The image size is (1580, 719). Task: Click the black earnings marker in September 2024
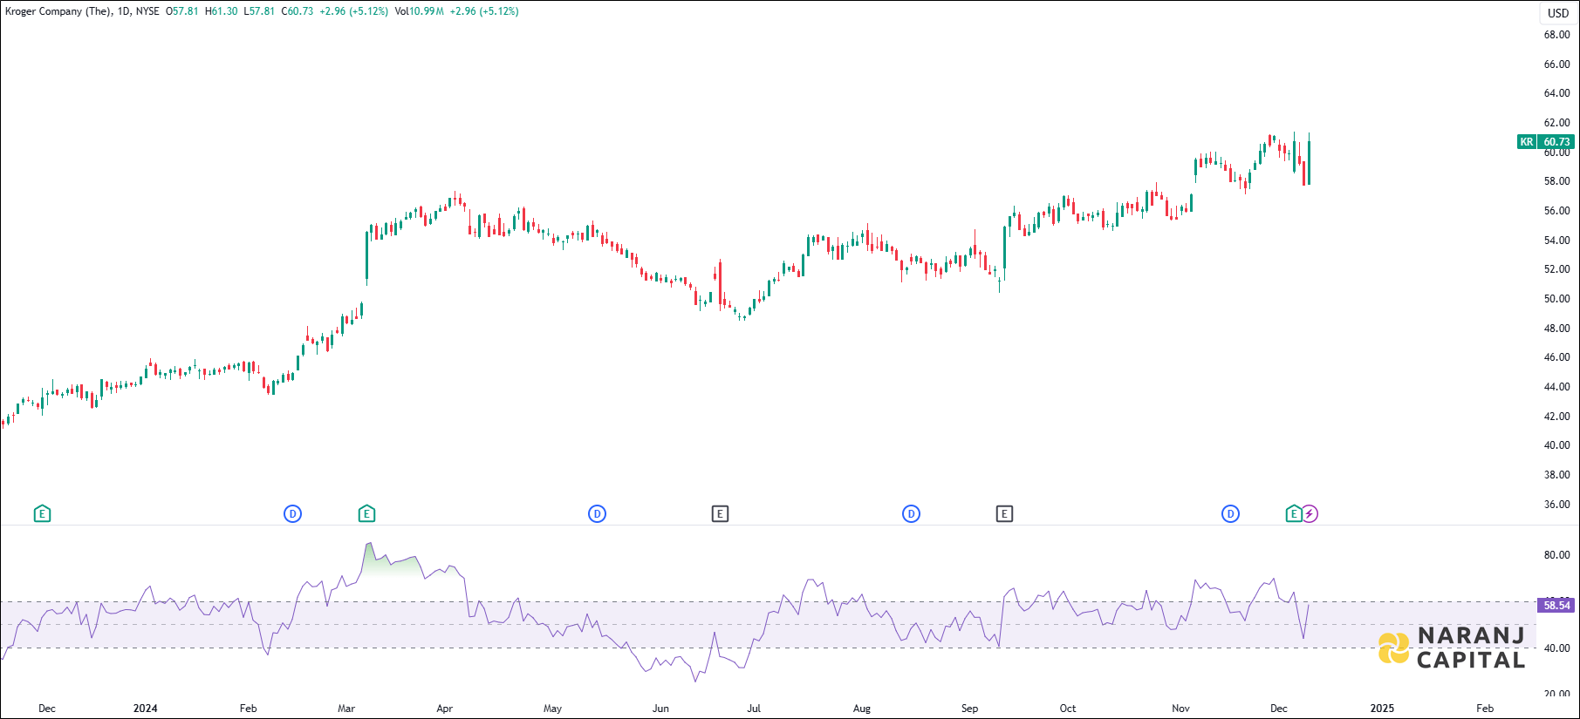1004,514
